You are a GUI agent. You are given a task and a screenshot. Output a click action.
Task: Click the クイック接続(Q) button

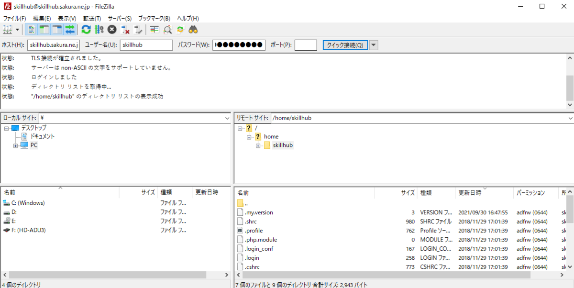(x=345, y=45)
